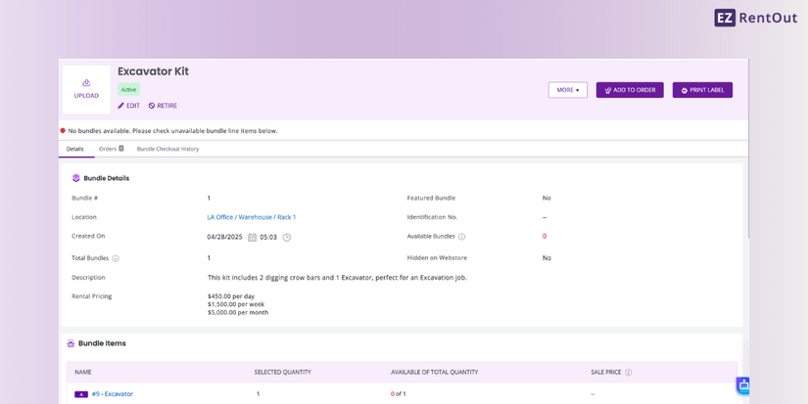This screenshot has width=808, height=404.
Task: Click the Bundle Details cube icon
Action: click(x=76, y=178)
